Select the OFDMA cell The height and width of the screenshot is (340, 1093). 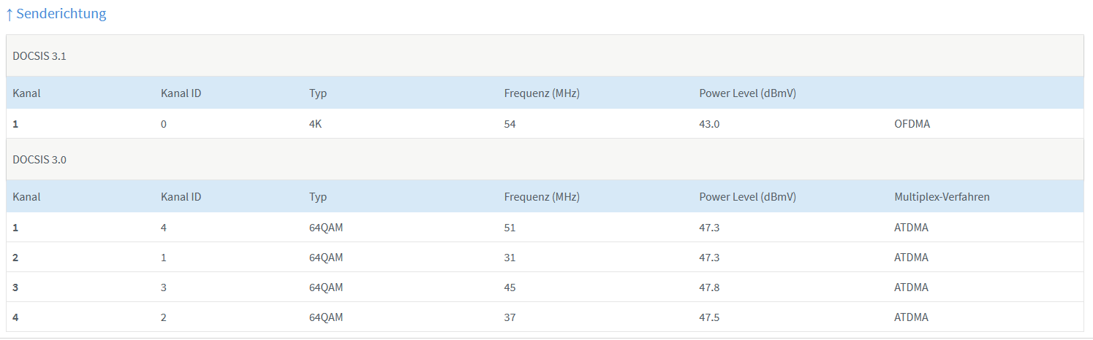tap(912, 124)
